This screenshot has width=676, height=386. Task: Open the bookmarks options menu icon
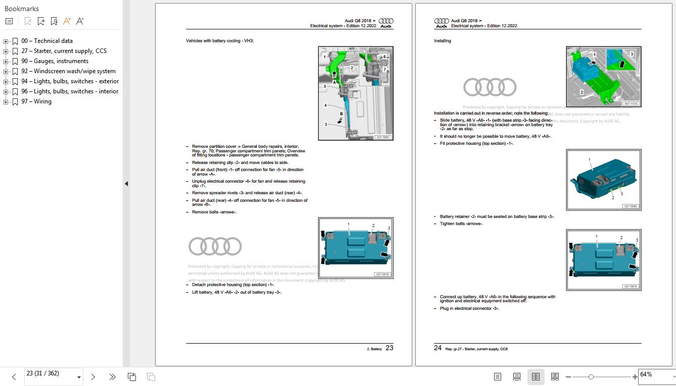pos(9,21)
